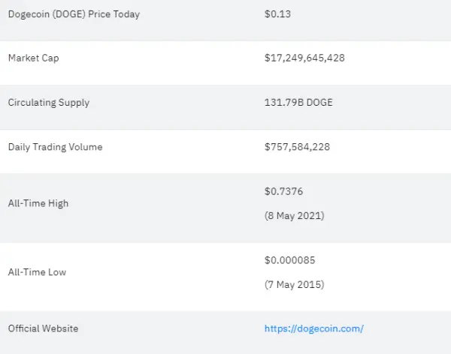
Task: Click the date (7 May 2015)
Action: [294, 284]
